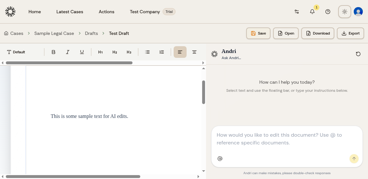Apply Heading 2 style

[115, 52]
